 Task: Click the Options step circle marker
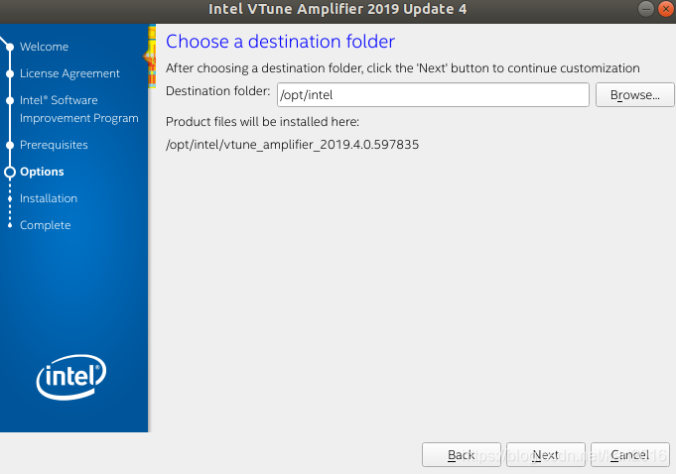point(10,172)
